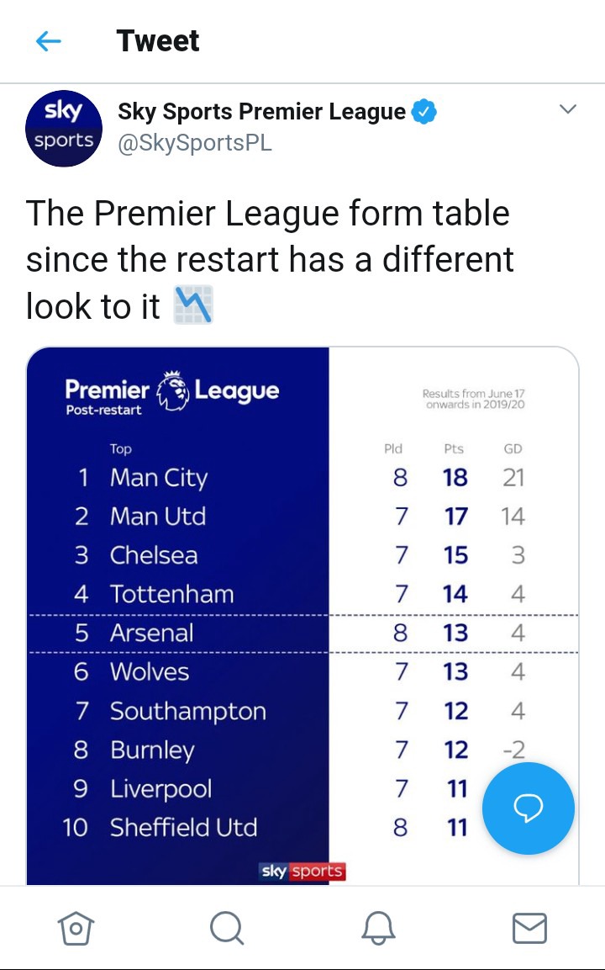Tap the tweet text about form table

coord(269,259)
